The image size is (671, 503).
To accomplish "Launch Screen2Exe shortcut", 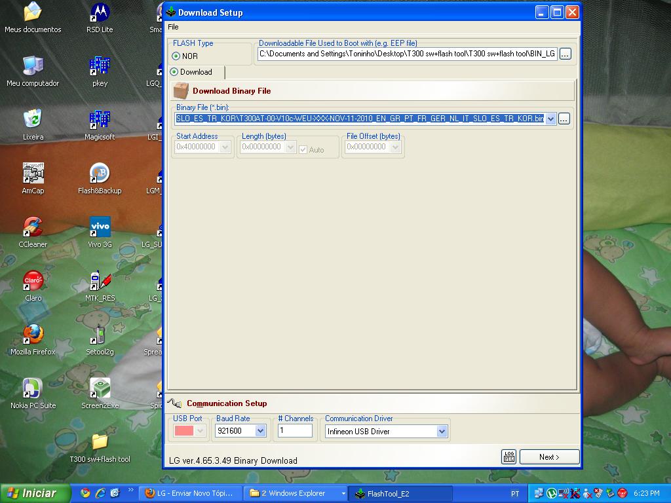I will coord(100,393).
